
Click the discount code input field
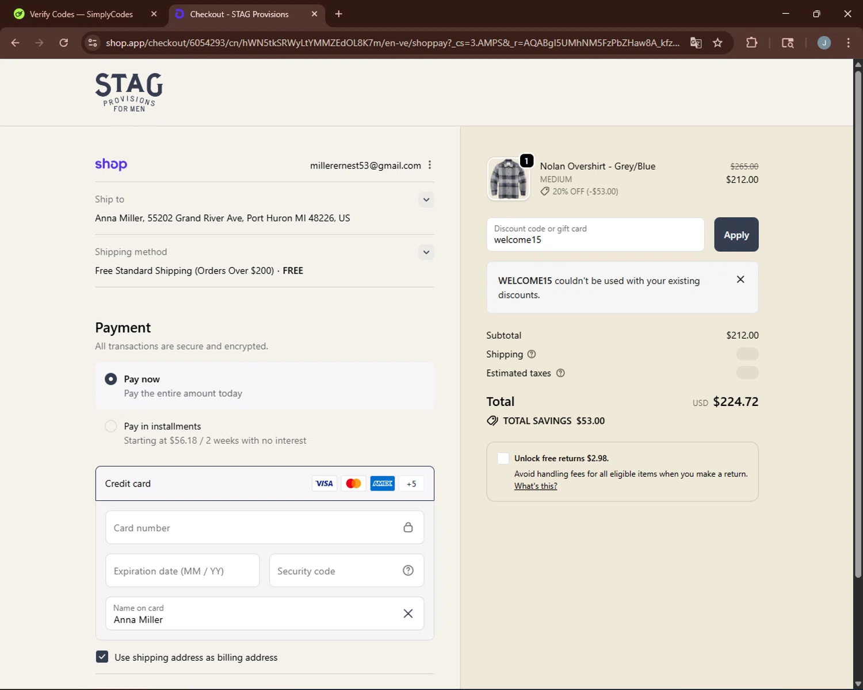(x=595, y=235)
